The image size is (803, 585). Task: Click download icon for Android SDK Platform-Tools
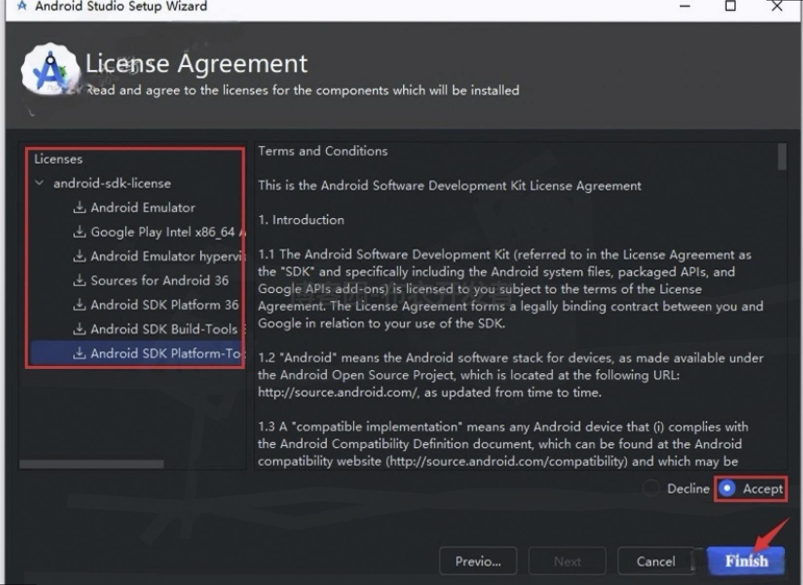(x=79, y=354)
